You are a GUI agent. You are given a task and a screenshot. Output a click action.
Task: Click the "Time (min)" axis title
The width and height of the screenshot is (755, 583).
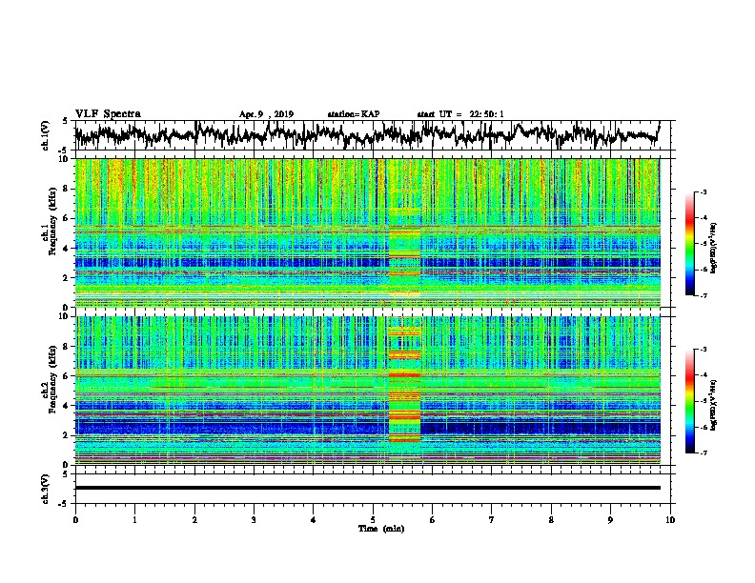(x=381, y=529)
